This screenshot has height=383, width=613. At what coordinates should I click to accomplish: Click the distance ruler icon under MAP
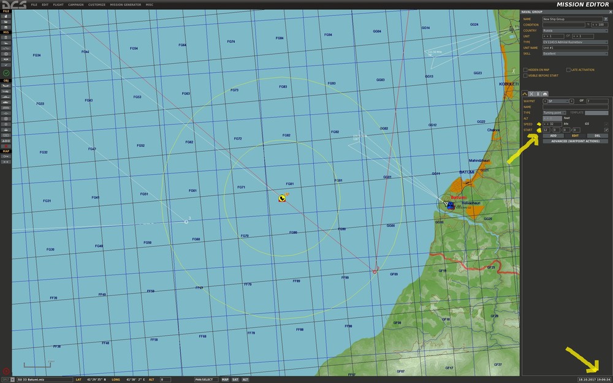6,162
